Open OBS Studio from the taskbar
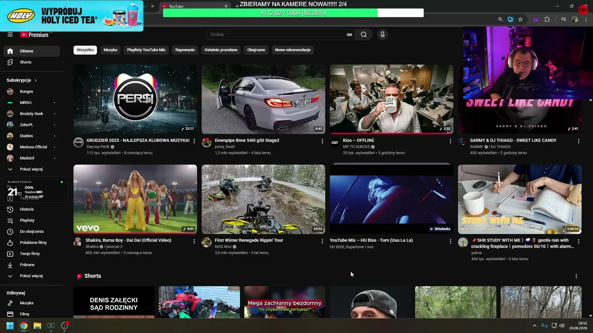 pos(64,326)
